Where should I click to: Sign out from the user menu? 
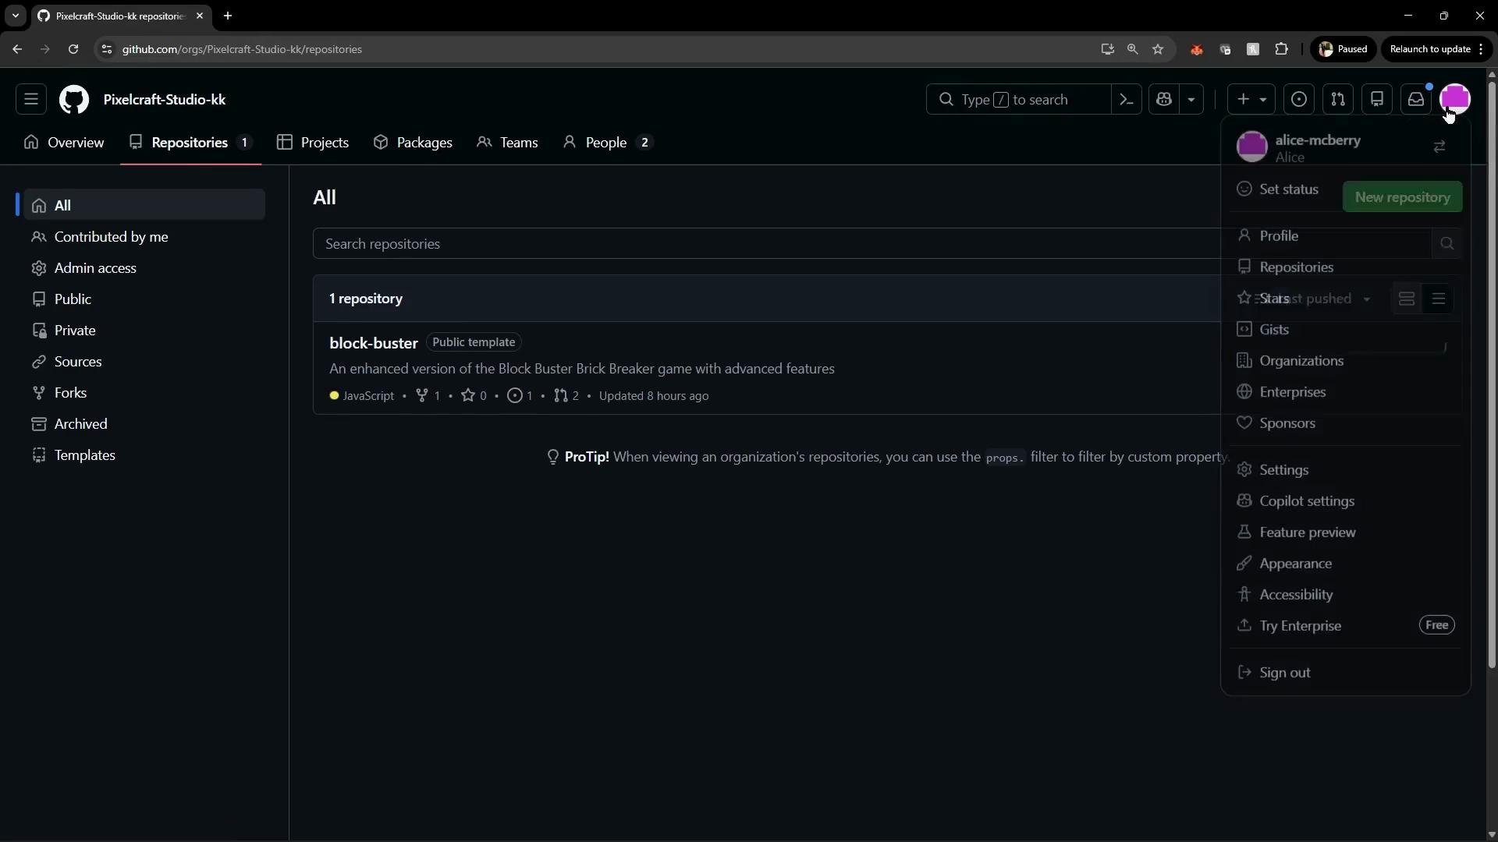coord(1346,672)
